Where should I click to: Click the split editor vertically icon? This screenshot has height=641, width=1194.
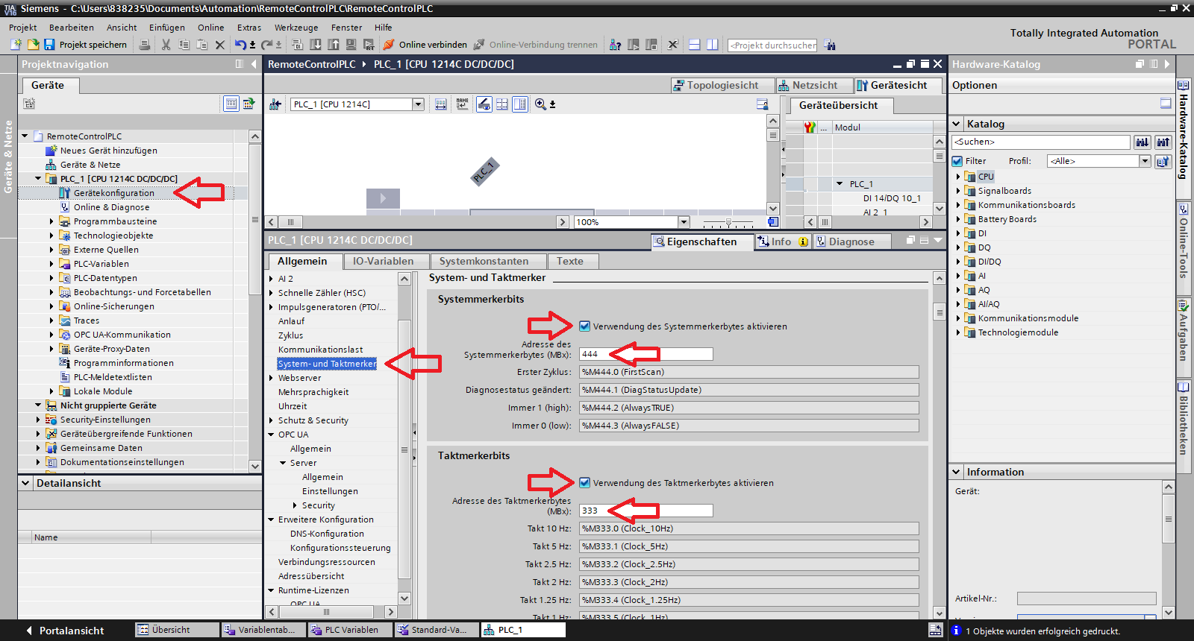coord(712,45)
